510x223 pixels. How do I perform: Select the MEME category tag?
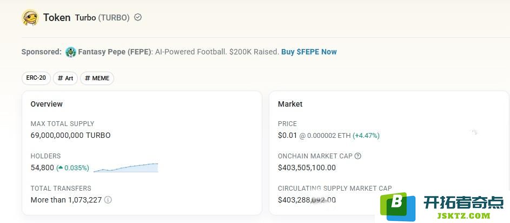(97, 78)
